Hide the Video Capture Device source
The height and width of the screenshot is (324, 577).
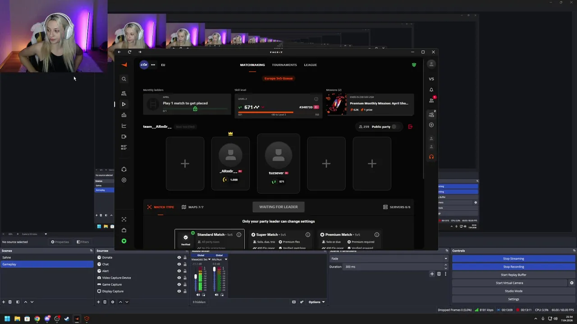coord(179,278)
